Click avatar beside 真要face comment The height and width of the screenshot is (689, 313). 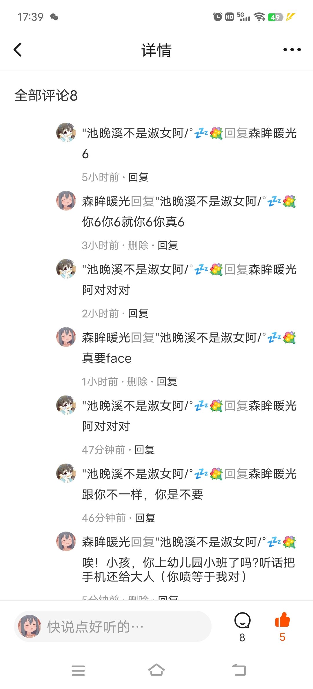[66, 337]
